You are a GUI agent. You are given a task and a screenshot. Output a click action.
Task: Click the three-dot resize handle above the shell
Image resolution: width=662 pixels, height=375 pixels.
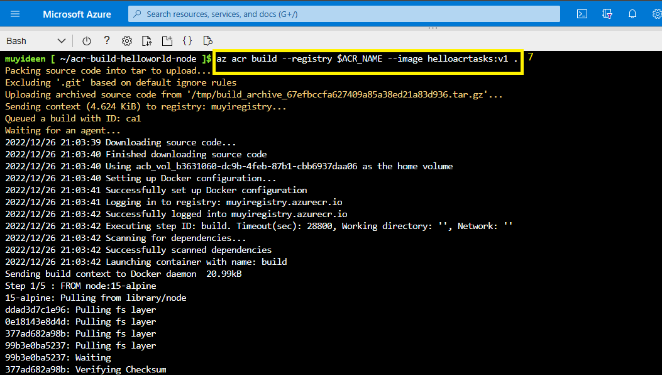click(433, 28)
